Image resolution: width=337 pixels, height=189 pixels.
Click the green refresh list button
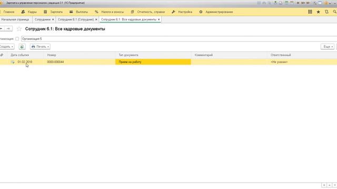click(22, 47)
